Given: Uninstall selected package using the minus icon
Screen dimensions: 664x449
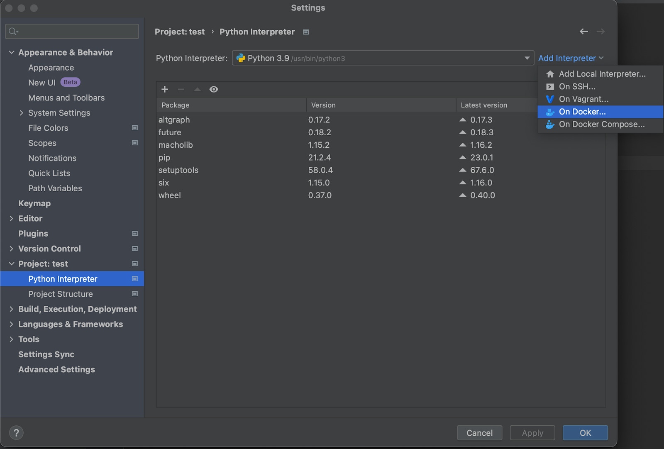Looking at the screenshot, I should pyautogui.click(x=181, y=89).
